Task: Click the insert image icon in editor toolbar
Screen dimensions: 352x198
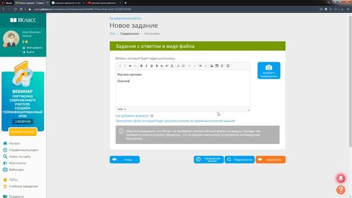Action: click(x=212, y=66)
